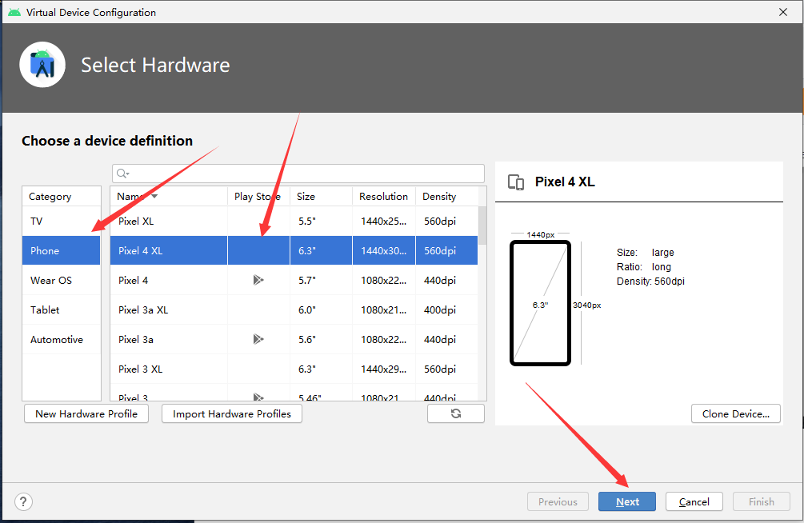Click the Android Studio logo in header
The width and height of the screenshot is (804, 523).
(42, 65)
